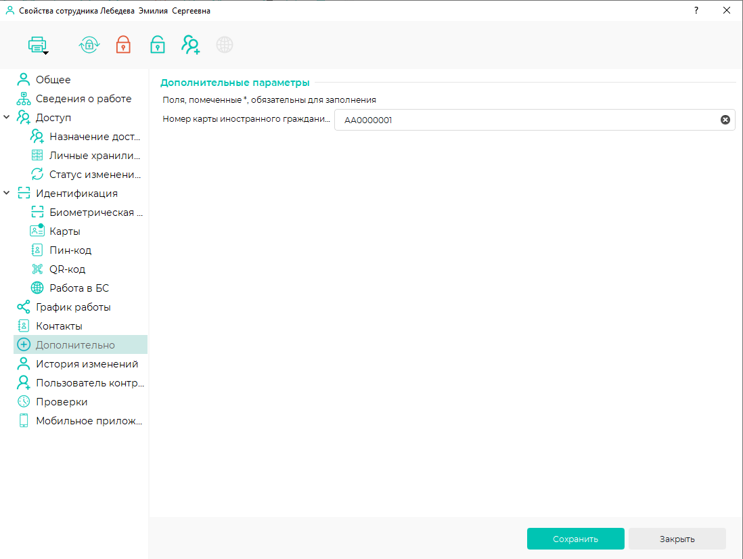Go to Сведения о работе
The width and height of the screenshot is (743, 559).
pos(83,99)
